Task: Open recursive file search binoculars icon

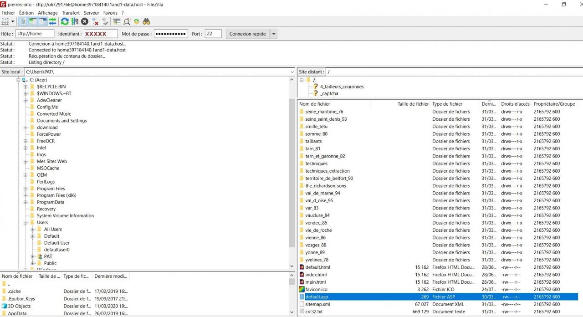Action: click(x=146, y=21)
